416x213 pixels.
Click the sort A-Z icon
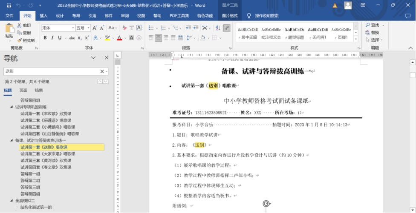point(216,28)
